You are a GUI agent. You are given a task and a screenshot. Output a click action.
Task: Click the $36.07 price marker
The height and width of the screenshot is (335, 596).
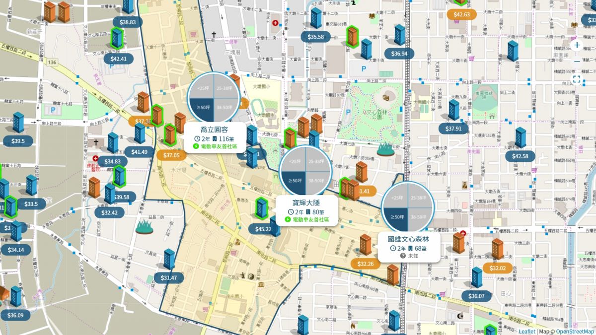[x=476, y=296]
